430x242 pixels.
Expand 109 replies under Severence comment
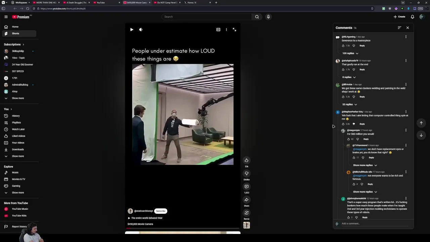click(x=350, y=53)
